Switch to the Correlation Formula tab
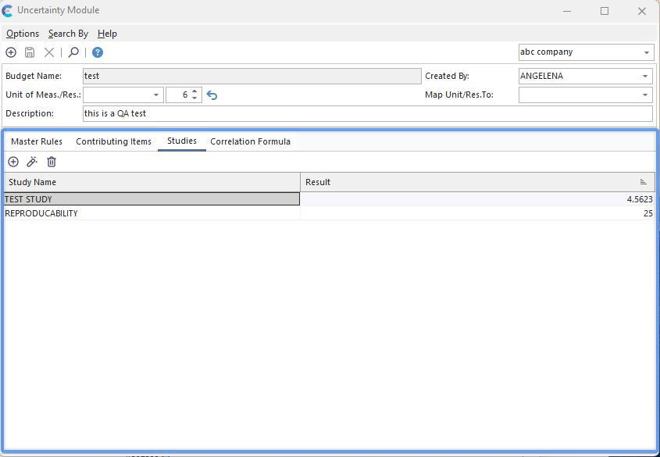This screenshot has height=457, width=660. click(251, 141)
